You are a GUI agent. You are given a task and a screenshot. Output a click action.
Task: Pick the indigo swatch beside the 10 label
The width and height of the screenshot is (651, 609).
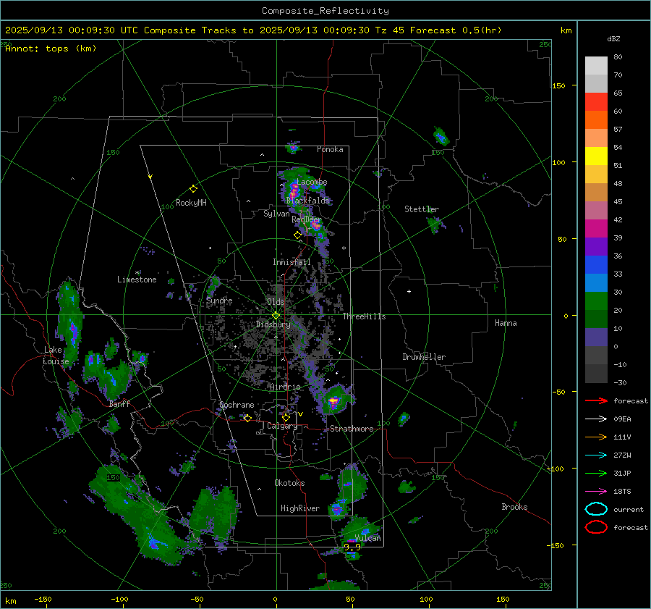(x=596, y=337)
